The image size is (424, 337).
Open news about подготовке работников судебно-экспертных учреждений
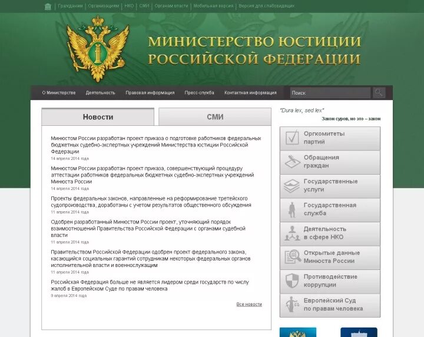click(x=156, y=145)
